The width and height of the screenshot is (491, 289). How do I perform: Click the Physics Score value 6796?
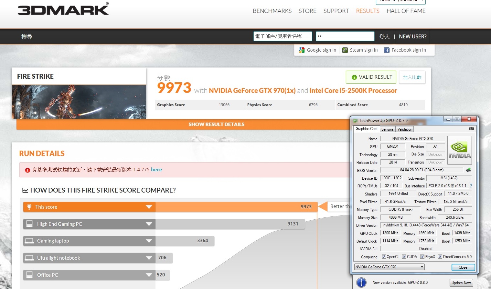tap(313, 105)
